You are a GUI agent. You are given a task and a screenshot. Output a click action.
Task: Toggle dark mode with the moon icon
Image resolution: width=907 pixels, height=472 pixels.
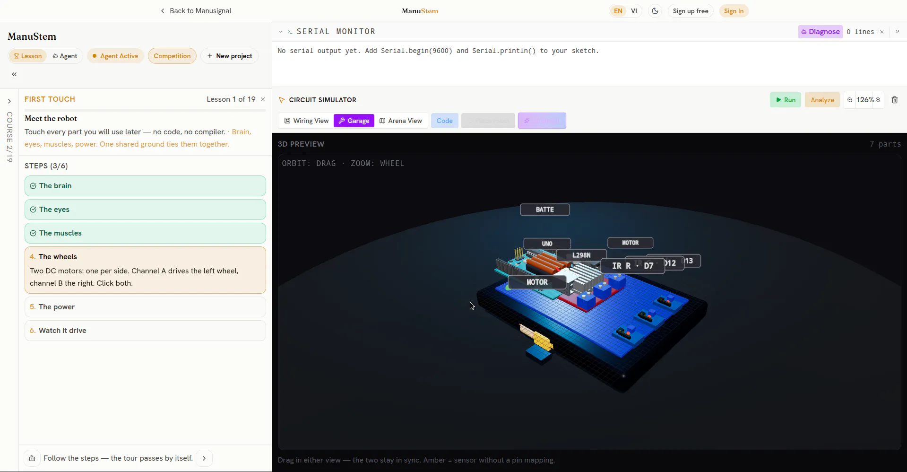click(655, 11)
